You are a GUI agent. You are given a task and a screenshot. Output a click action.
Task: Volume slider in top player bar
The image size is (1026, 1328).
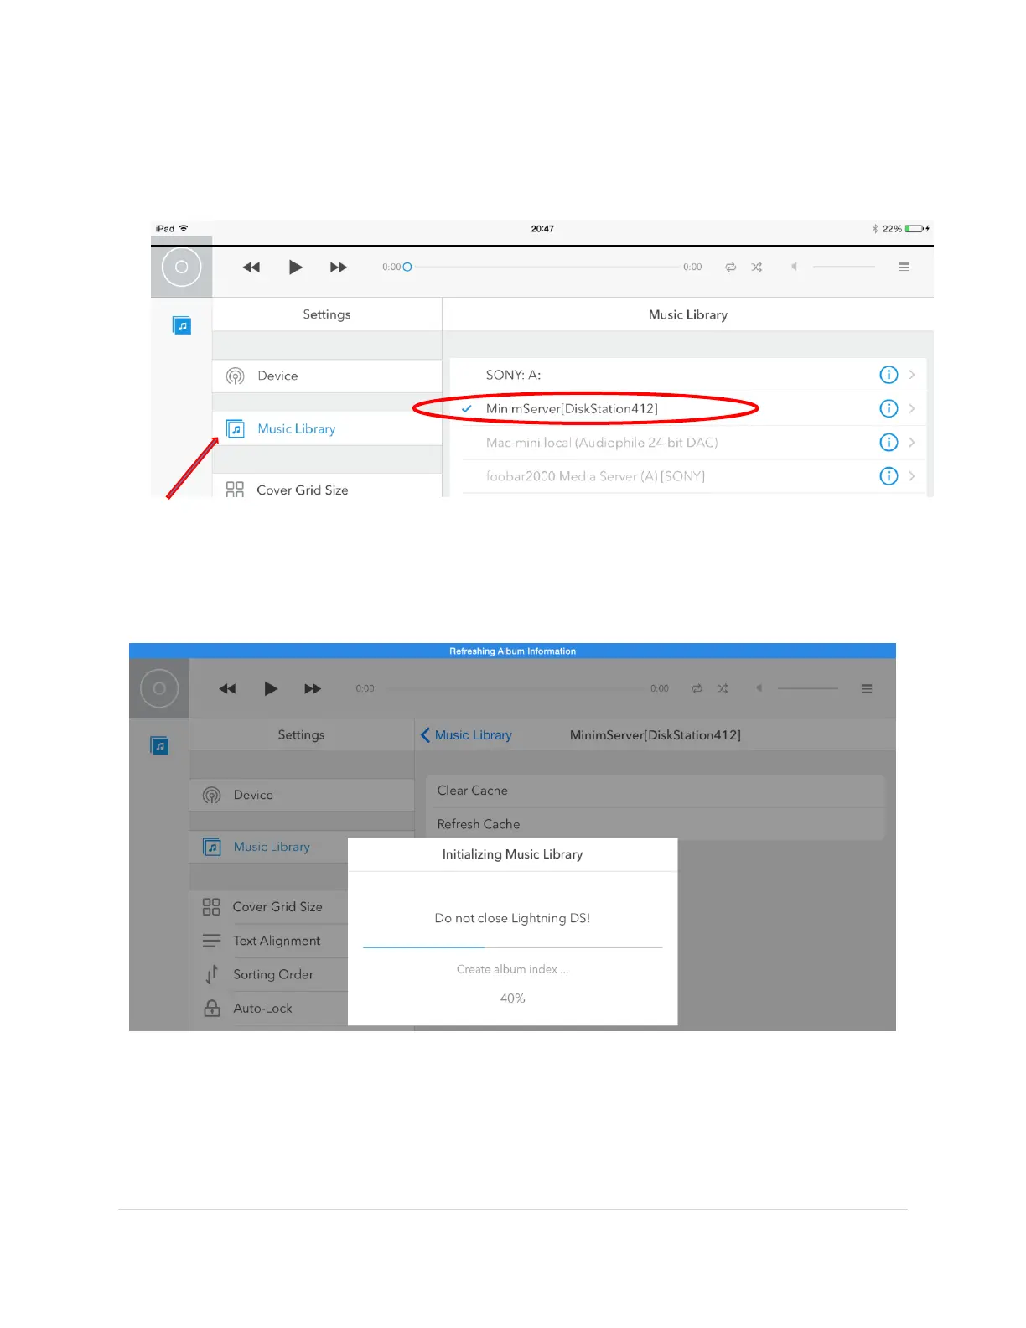point(844,267)
